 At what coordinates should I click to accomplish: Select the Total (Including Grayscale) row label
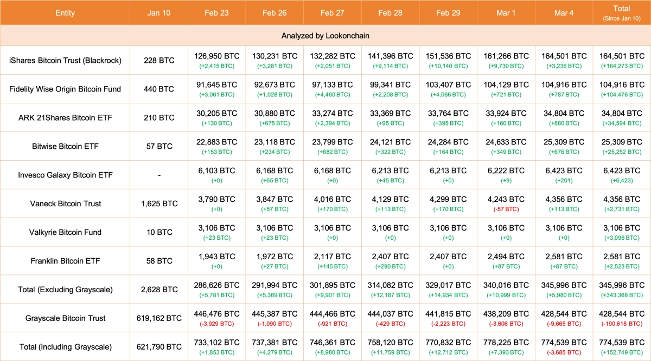[65, 346]
